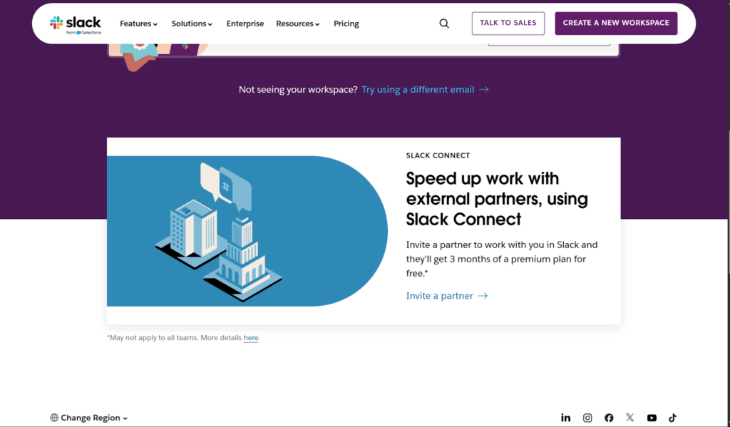Screen dimensions: 730x427
Task: Open Slack's LinkedIn page icon
Action: [x=566, y=418]
